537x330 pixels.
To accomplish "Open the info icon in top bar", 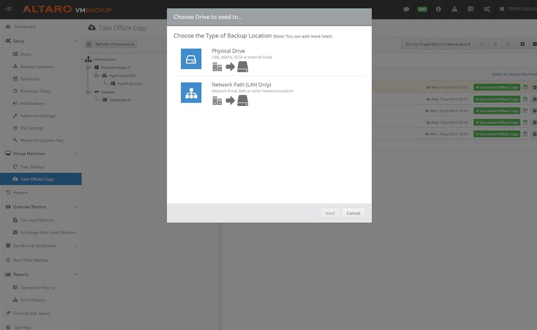I will point(438,9).
